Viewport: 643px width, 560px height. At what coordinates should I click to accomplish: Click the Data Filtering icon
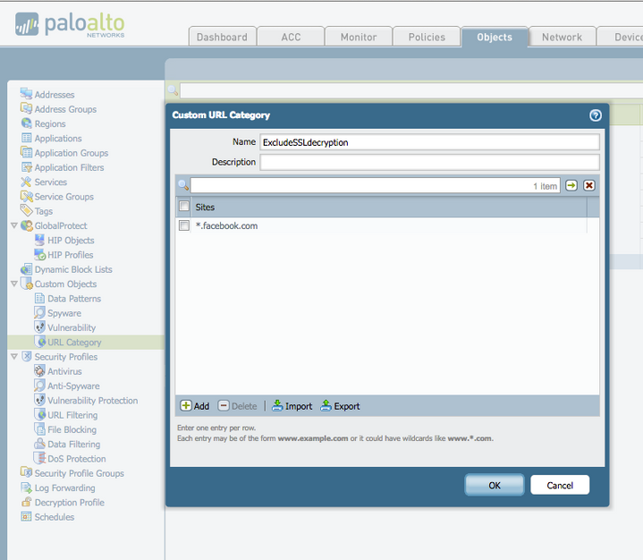click(x=39, y=444)
